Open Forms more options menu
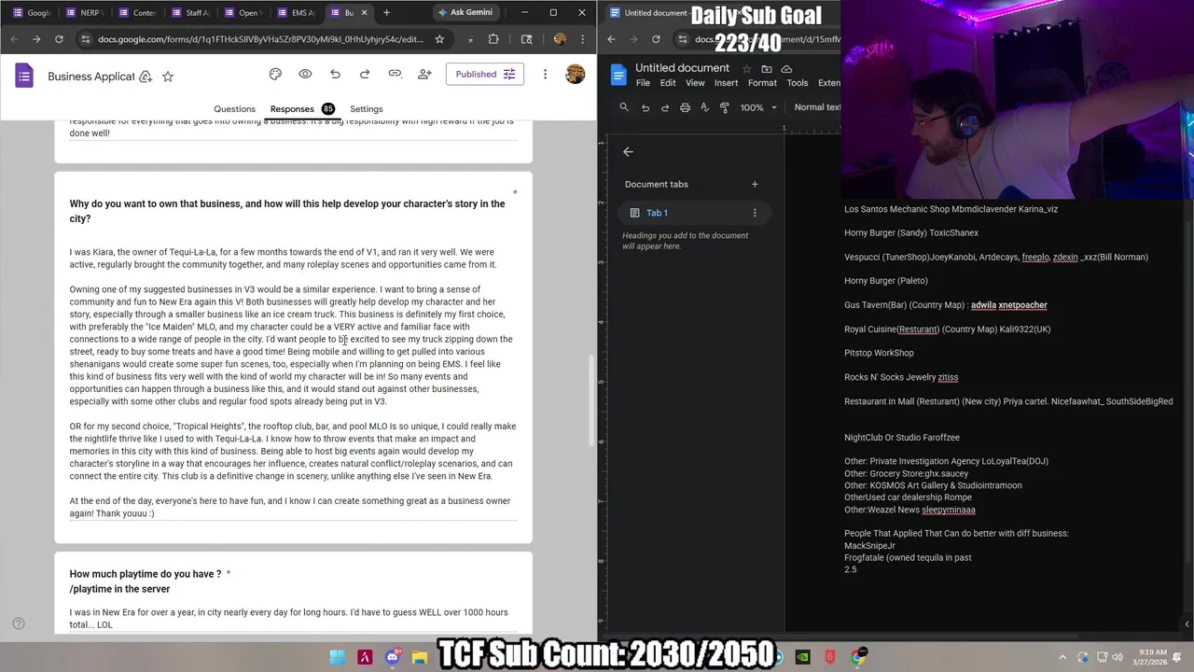The height and width of the screenshot is (672, 1194). pos(545,74)
